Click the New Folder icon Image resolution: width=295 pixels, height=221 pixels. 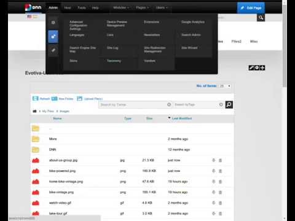pyautogui.click(x=54, y=99)
